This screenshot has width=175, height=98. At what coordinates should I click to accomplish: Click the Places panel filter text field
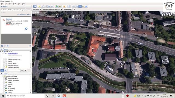coord(14,71)
